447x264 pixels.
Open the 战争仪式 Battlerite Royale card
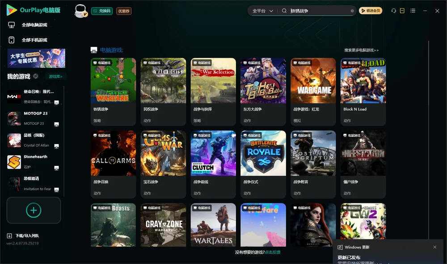pos(263,165)
